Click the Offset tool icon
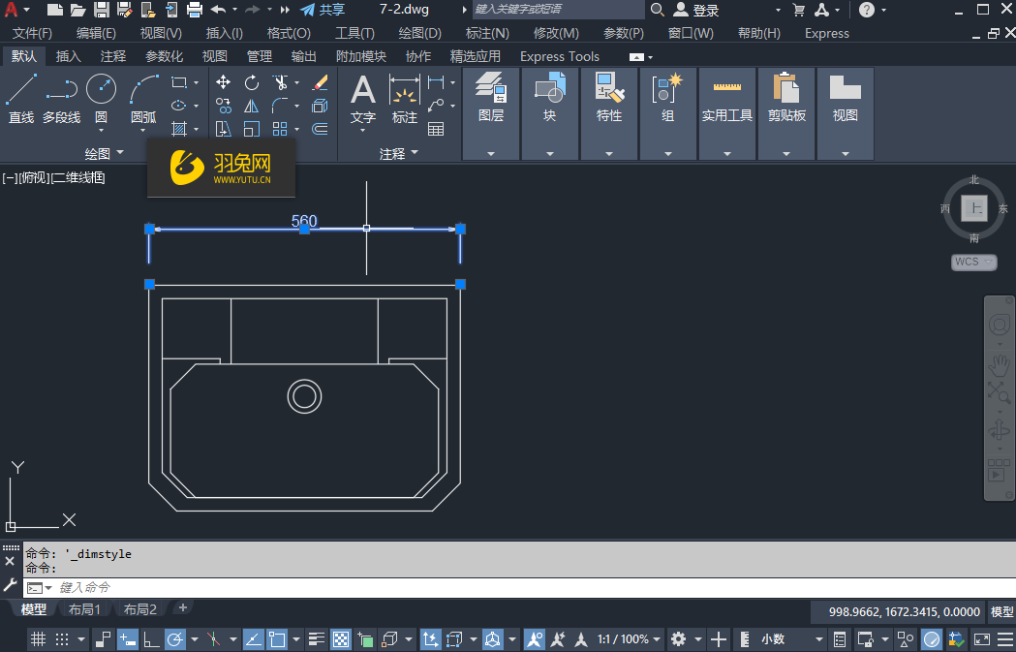The image size is (1016, 652). pos(320,129)
